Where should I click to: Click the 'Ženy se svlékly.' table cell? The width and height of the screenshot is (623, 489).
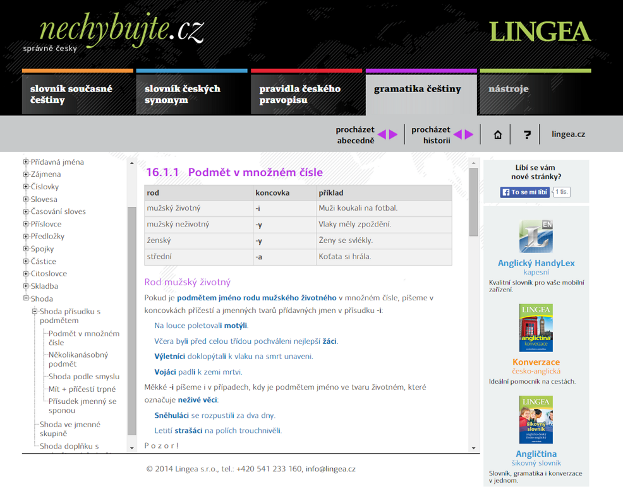pyautogui.click(x=384, y=240)
